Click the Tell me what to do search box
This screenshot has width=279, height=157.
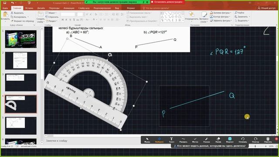tap(156, 8)
